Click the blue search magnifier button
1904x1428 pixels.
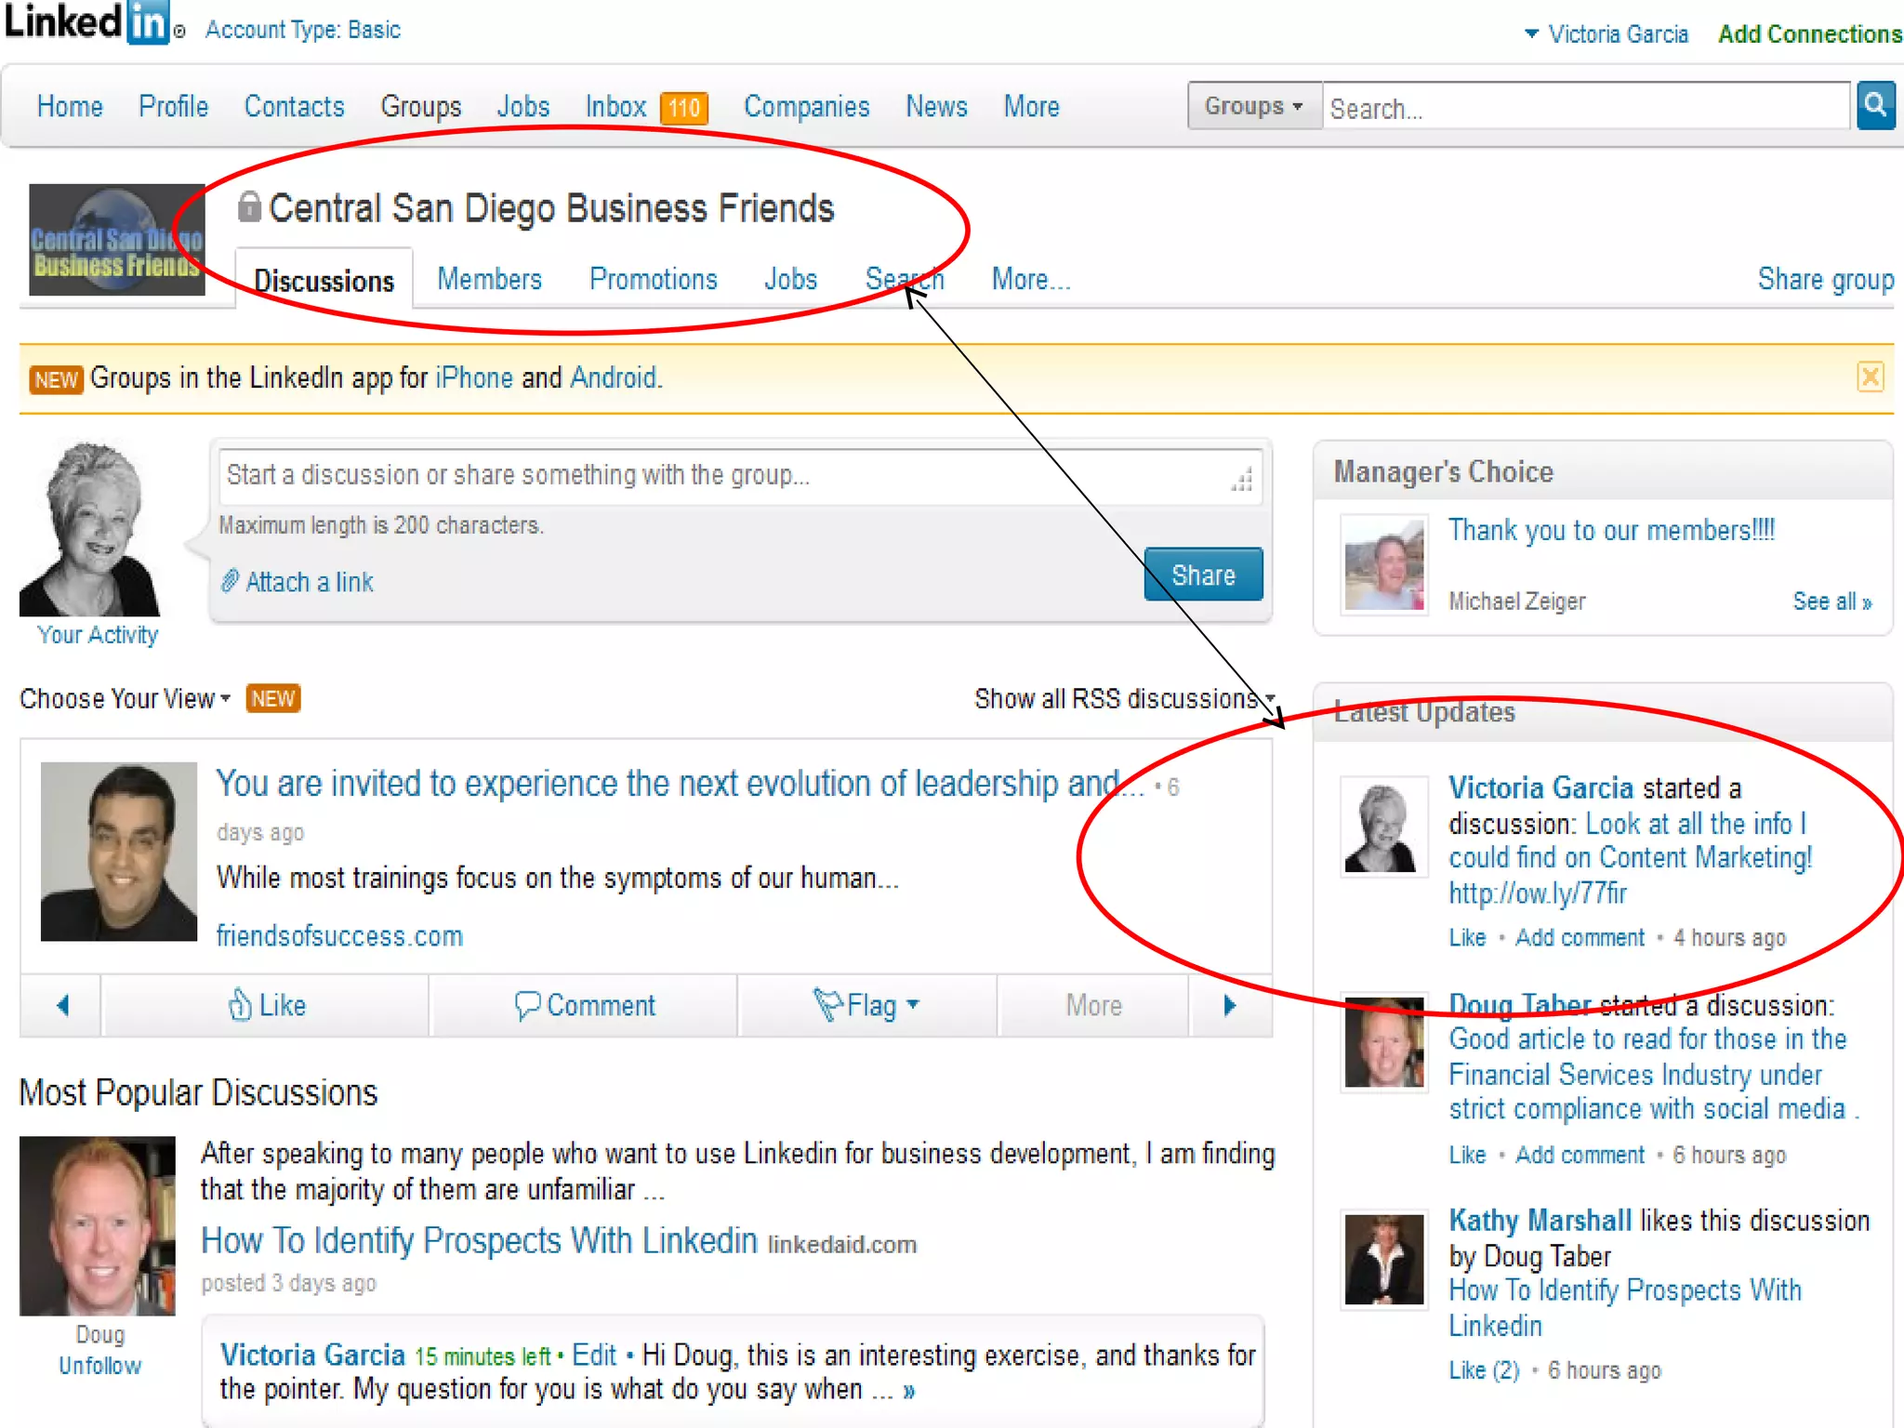[x=1874, y=106]
